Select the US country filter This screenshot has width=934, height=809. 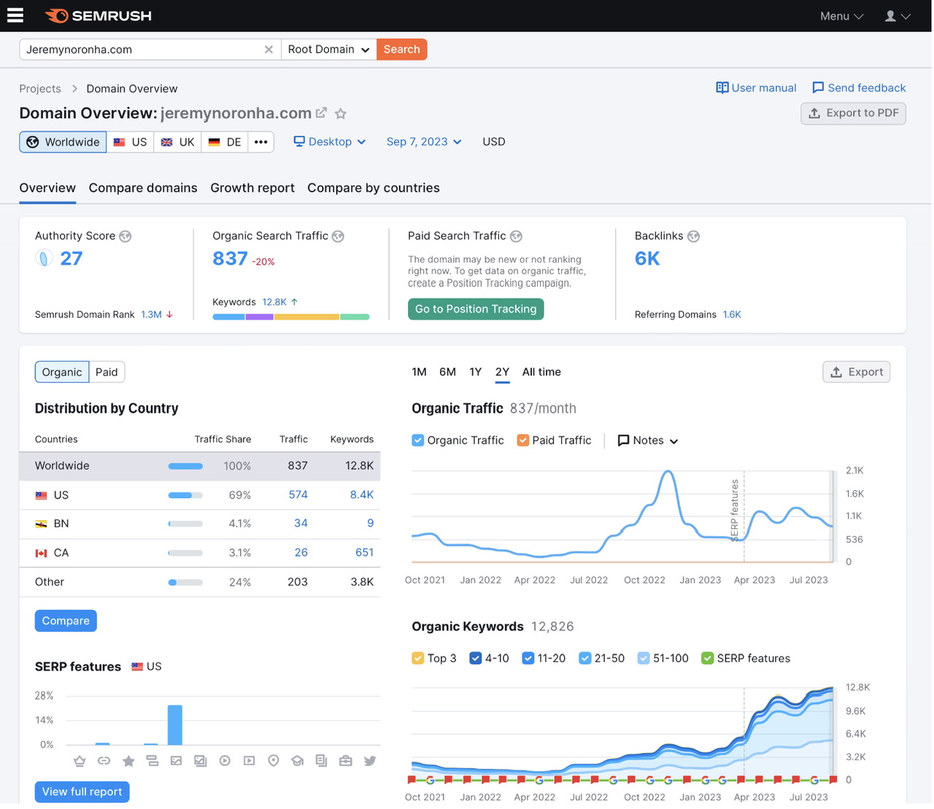point(131,142)
